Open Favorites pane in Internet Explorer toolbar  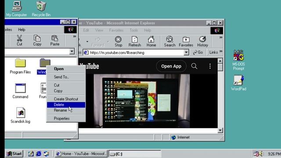pos(186,41)
